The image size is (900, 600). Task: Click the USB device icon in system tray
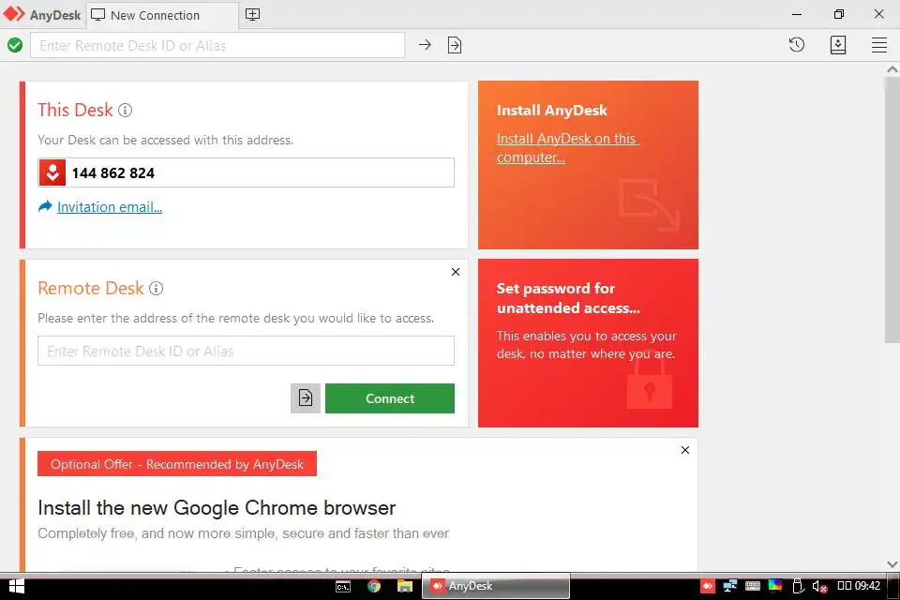click(x=798, y=586)
